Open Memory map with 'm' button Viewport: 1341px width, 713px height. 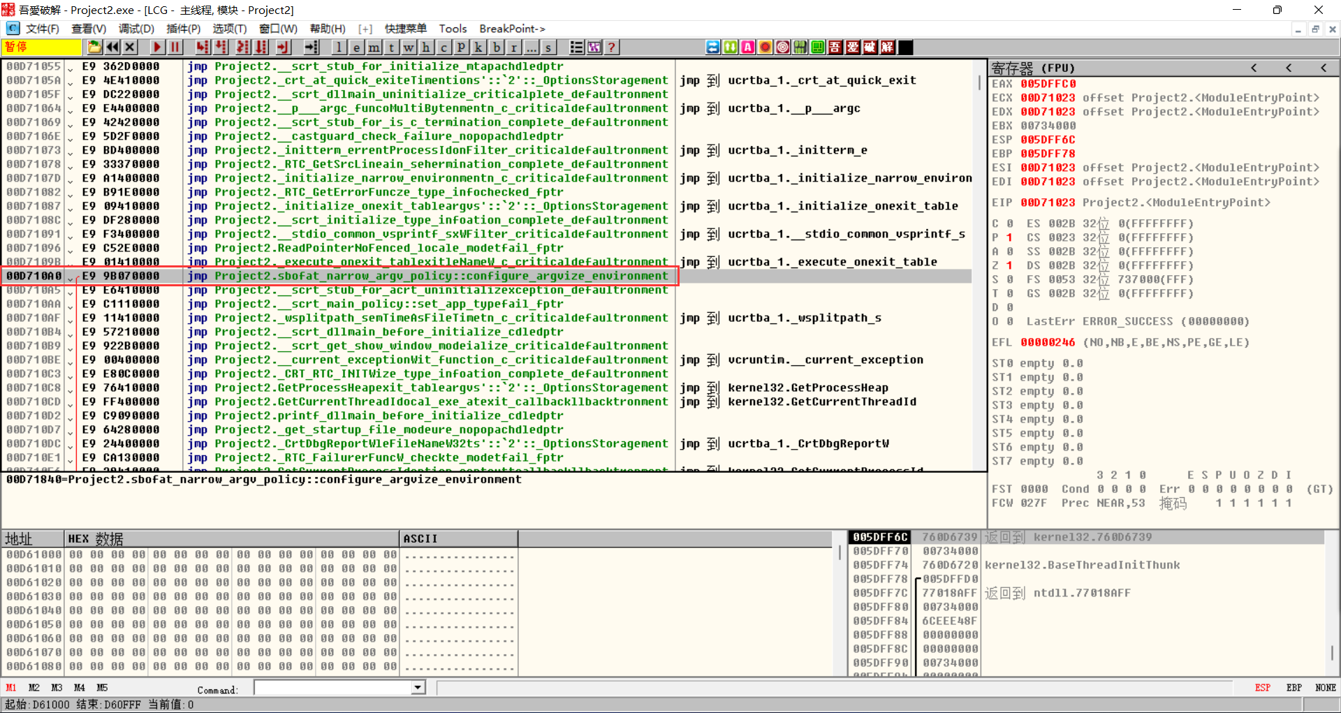(374, 47)
